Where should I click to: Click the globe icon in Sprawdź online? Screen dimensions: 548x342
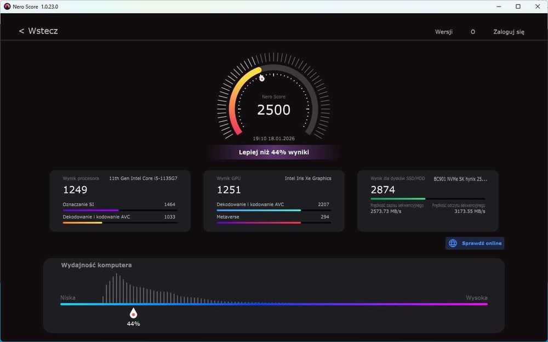point(453,243)
